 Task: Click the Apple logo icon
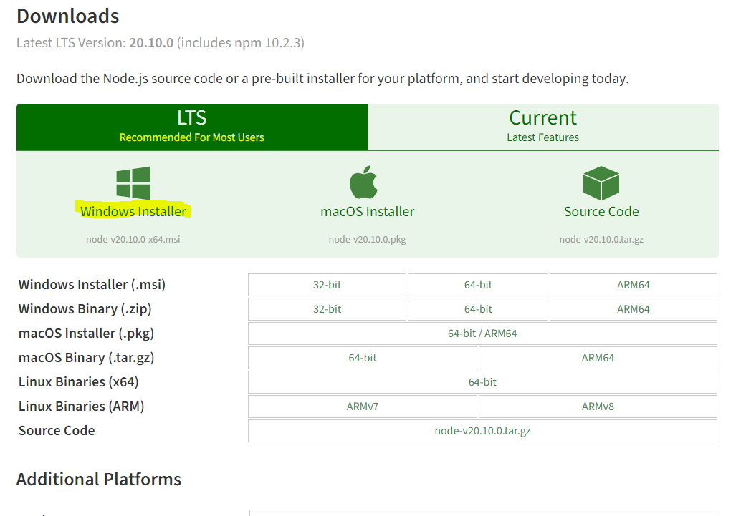363,182
